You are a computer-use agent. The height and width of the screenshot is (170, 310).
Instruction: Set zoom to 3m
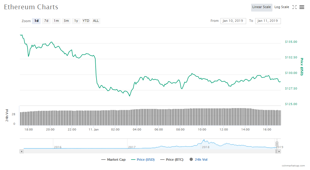(66, 21)
